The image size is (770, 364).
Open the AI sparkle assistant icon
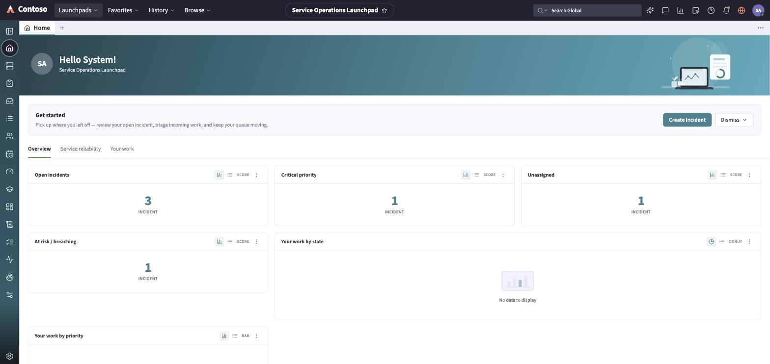pos(650,10)
